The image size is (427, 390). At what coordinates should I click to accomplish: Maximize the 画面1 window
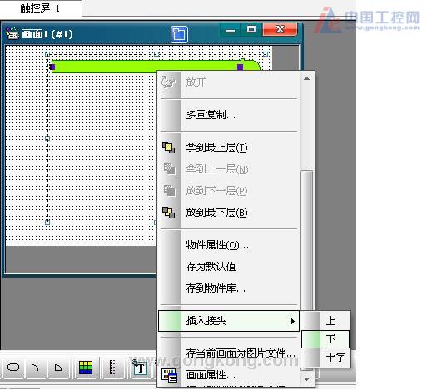click(x=251, y=29)
